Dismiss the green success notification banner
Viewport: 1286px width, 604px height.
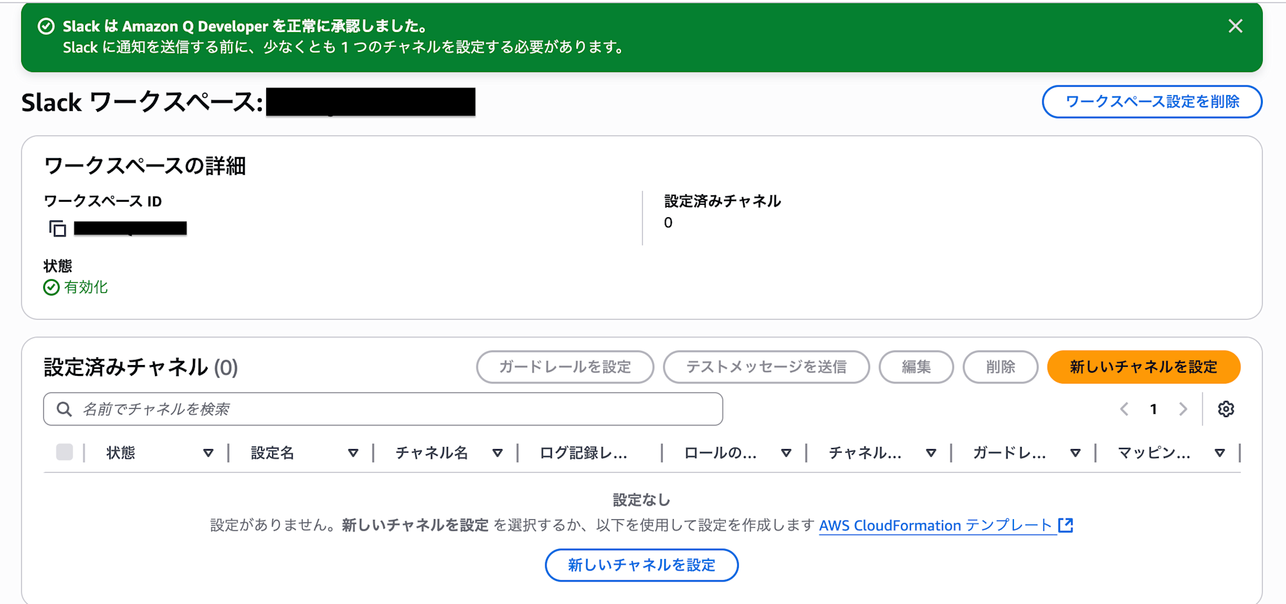(1235, 26)
